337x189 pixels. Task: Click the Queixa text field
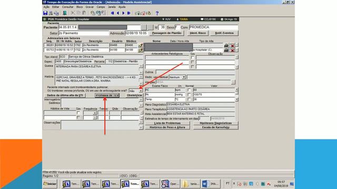(x=97, y=69)
